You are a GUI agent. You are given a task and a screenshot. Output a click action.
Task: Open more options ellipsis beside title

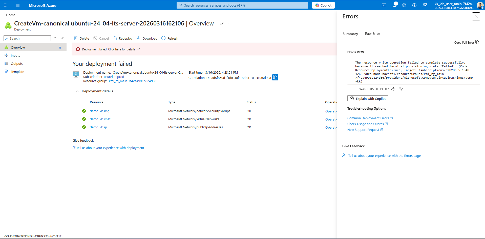click(230, 23)
